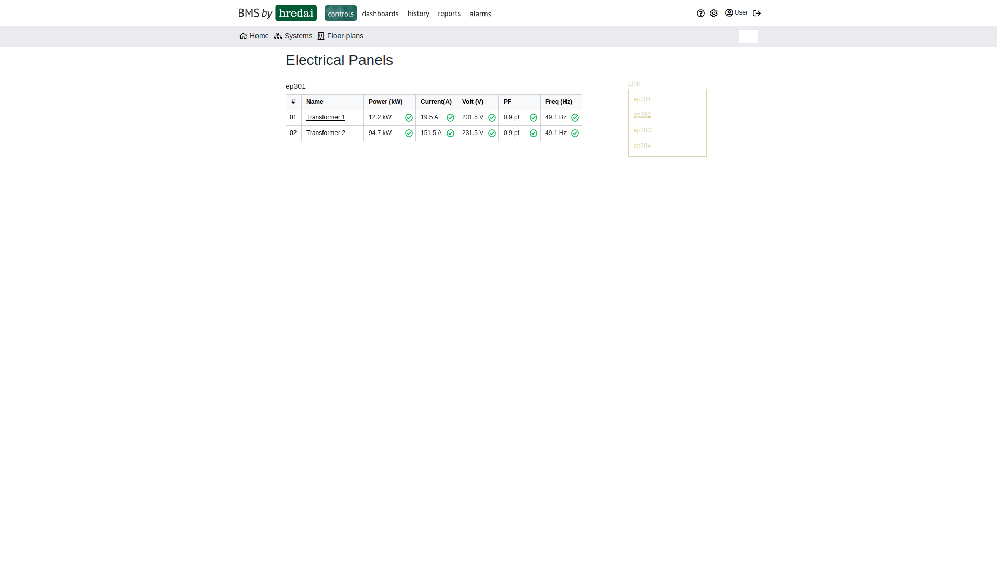
Task: Click the 94.7 kW value
Action: pos(380,133)
